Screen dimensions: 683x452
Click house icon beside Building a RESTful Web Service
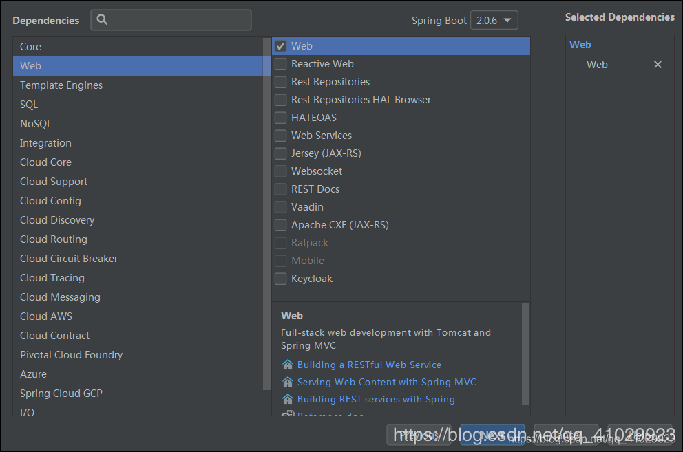tap(288, 365)
